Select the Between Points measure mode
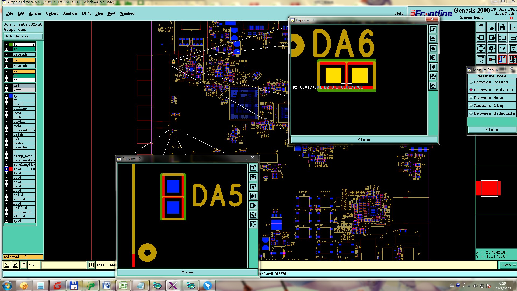Viewport: 517px width, 291px height. [x=491, y=82]
